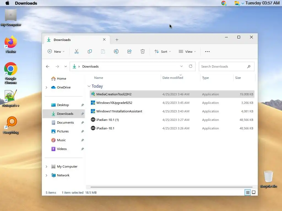Expand the My Computer tree node
The image size is (282, 211).
click(46, 166)
